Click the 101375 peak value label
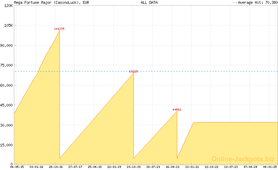278x170 pixels. point(59,29)
